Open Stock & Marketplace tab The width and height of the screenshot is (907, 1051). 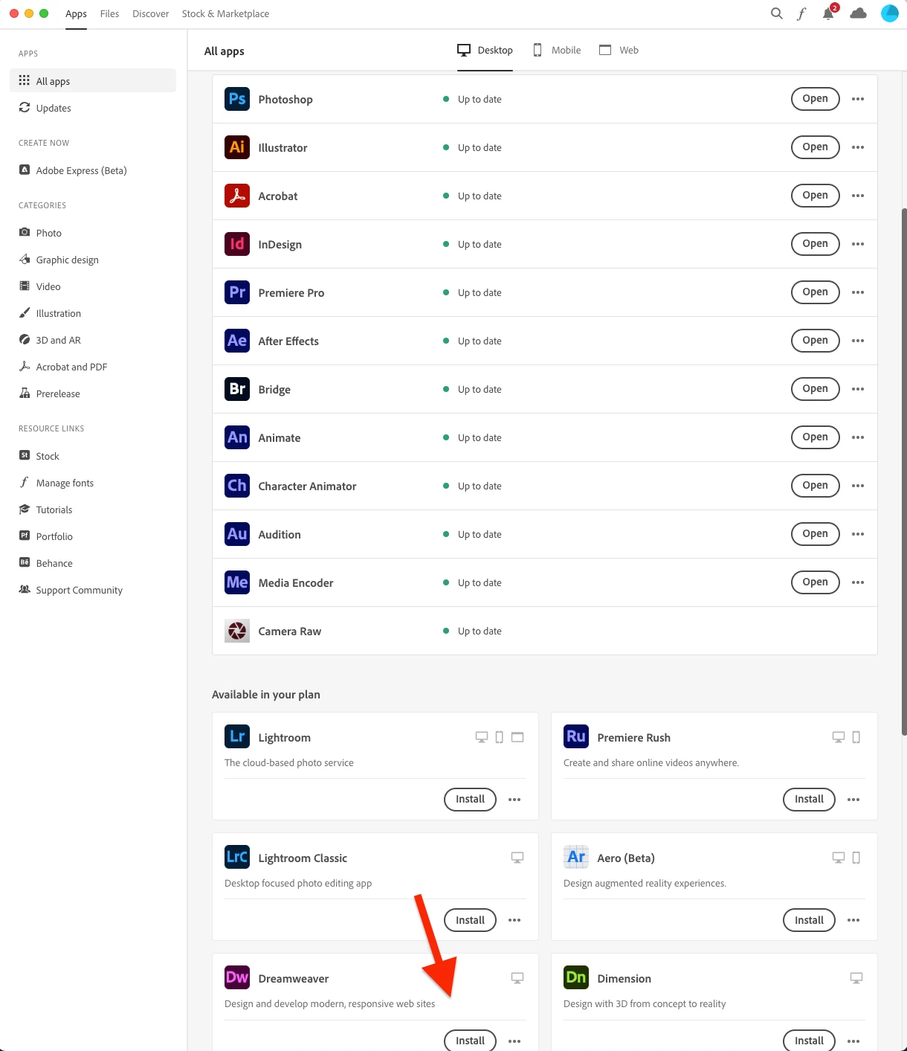click(225, 13)
